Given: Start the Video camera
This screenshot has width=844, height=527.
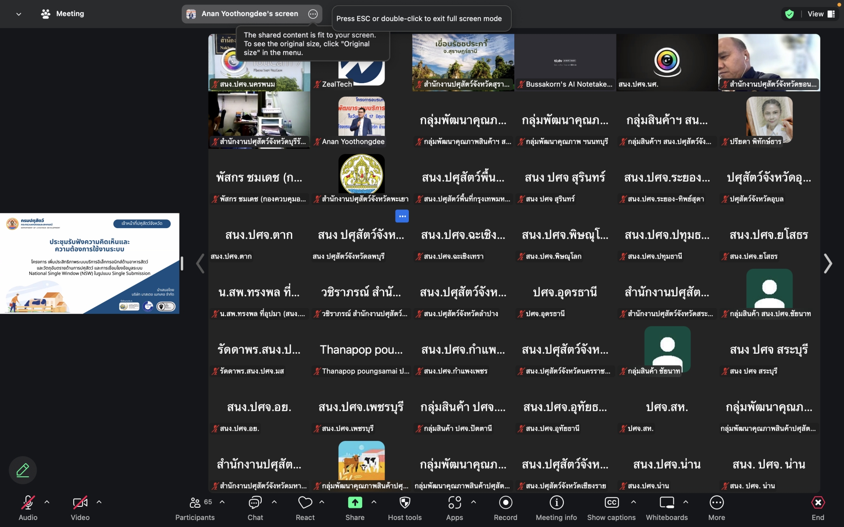Looking at the screenshot, I should click(80, 503).
